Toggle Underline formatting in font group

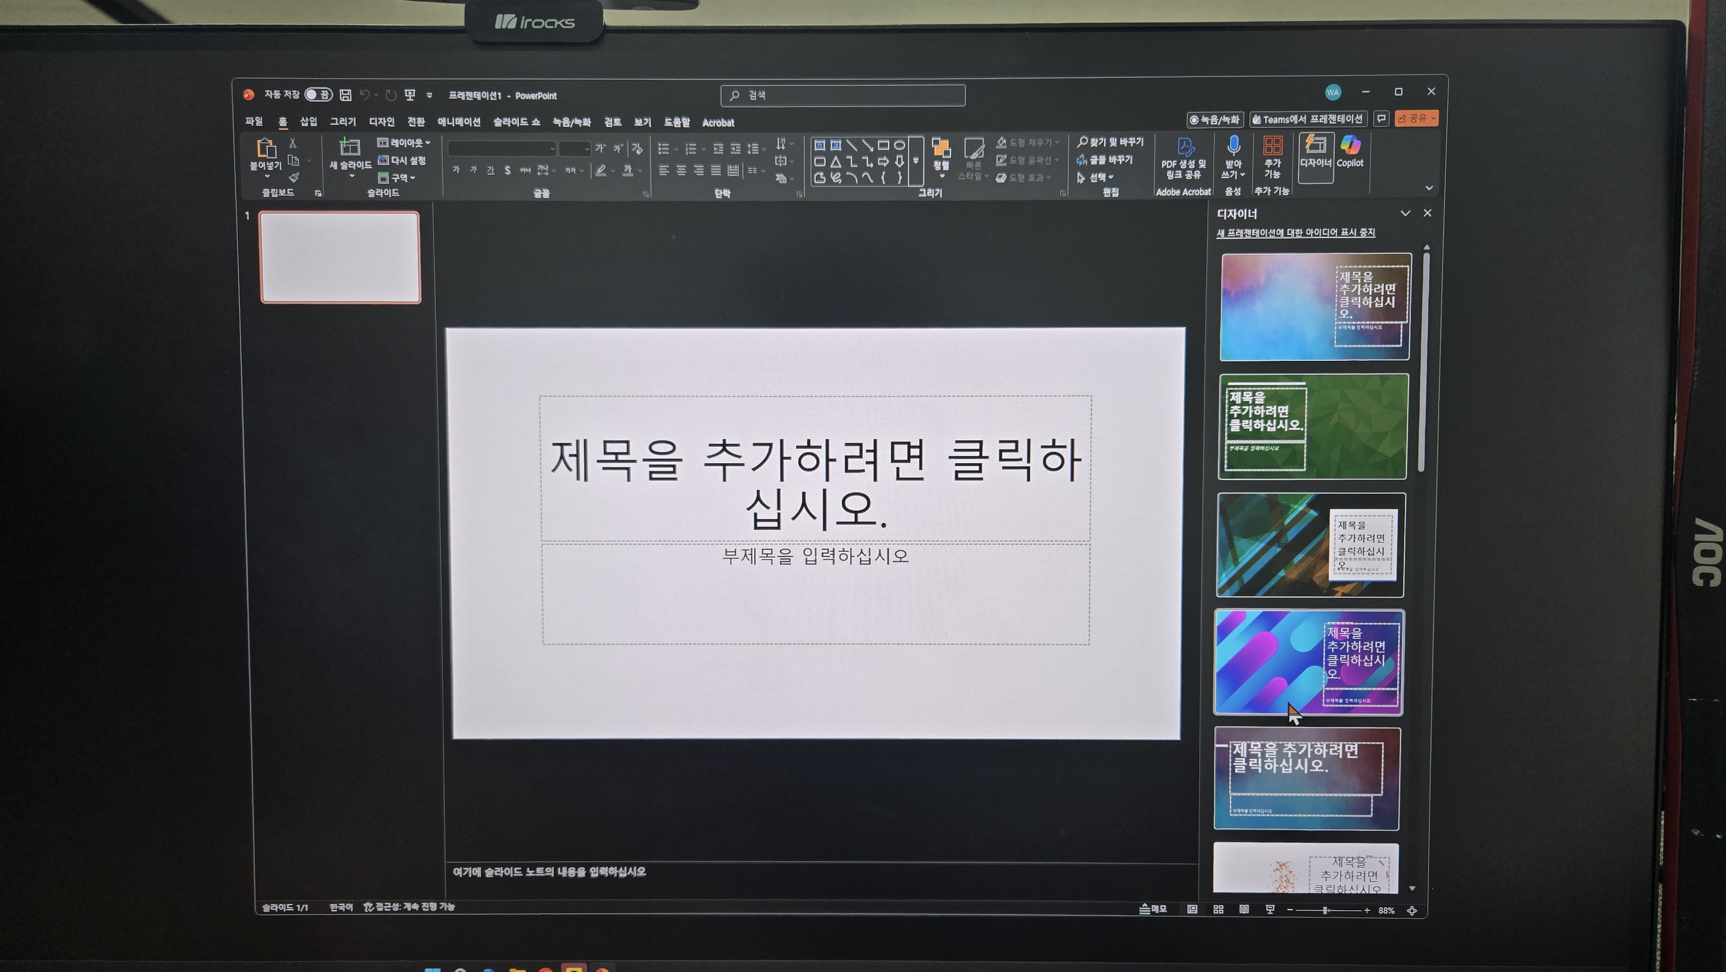[491, 170]
